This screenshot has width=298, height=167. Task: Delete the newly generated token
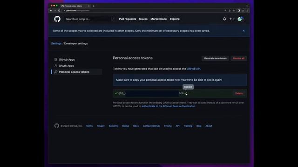[x=239, y=93]
